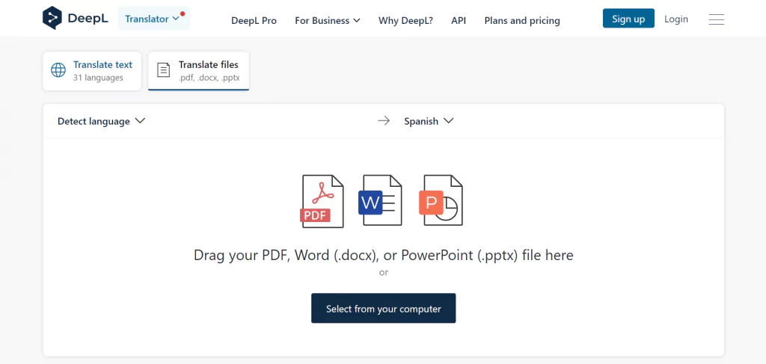Screen dimensions: 766x364
Task: Click Select from your computer button
Action: coord(384,309)
